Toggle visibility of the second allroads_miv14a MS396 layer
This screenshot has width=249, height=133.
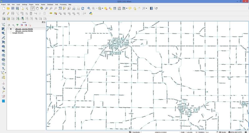click(11, 31)
